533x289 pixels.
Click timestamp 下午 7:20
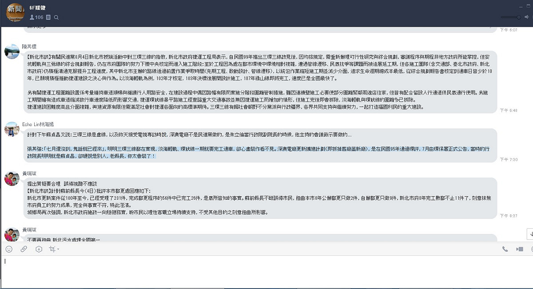[x=509, y=159]
